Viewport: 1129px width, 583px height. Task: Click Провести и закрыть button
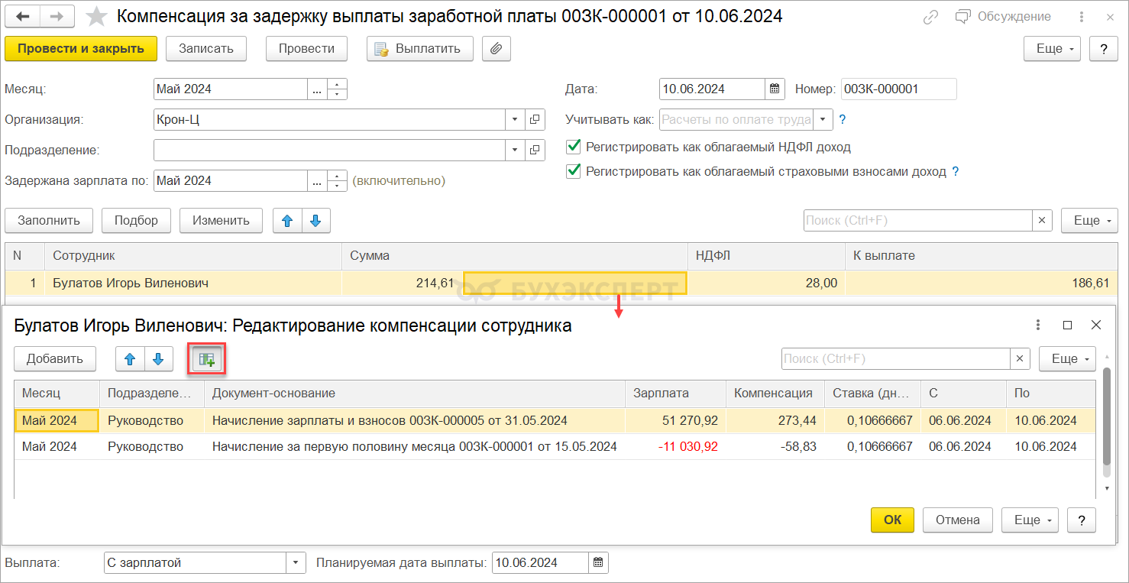[81, 48]
